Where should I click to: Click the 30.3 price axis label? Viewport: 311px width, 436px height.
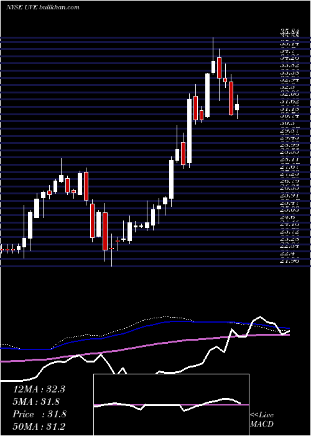click(x=288, y=123)
